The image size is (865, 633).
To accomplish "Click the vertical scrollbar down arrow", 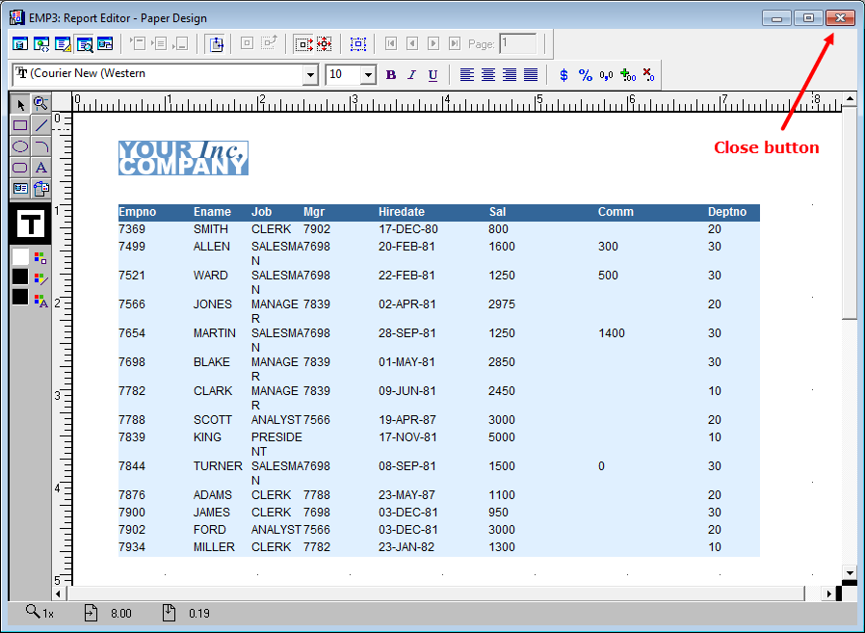I will tap(850, 572).
